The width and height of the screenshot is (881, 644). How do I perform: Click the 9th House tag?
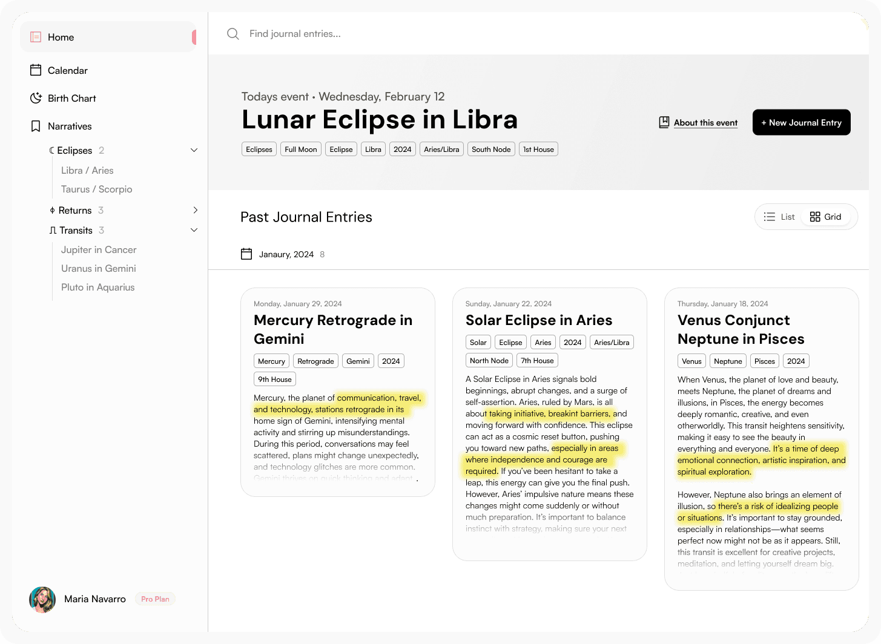(275, 379)
